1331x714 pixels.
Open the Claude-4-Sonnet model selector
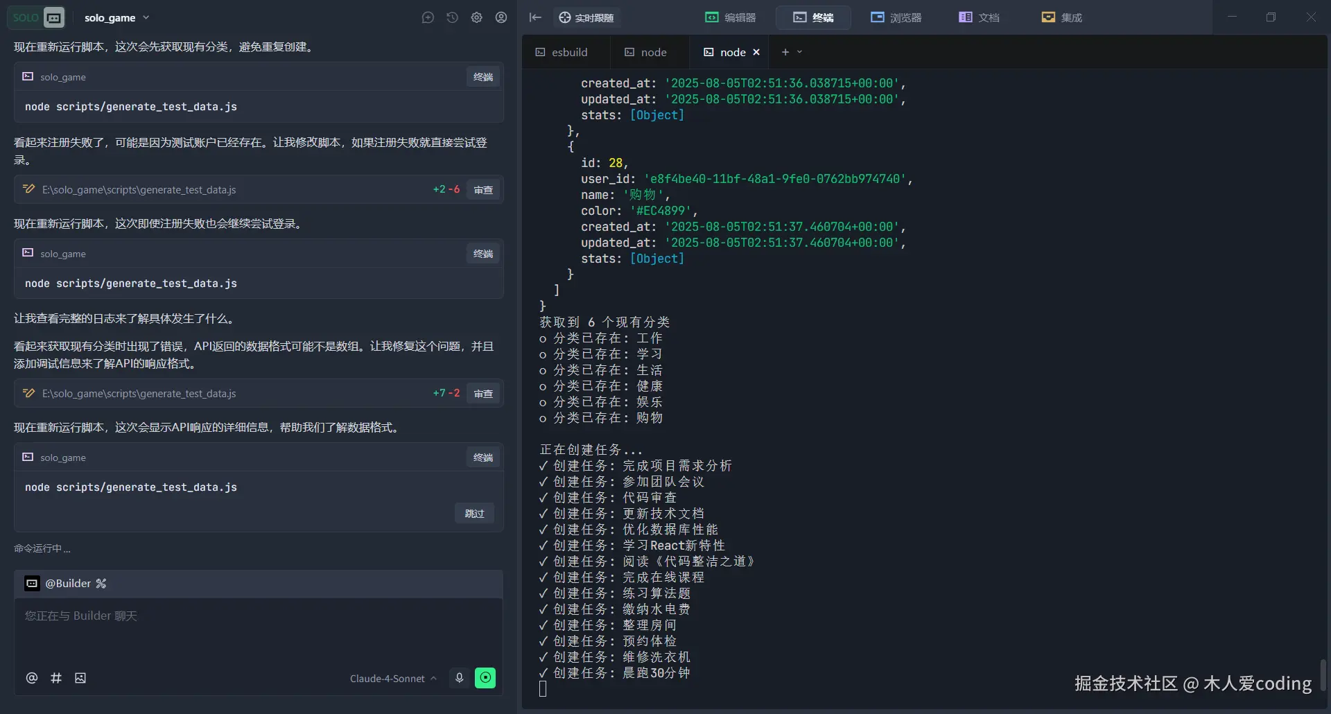pyautogui.click(x=393, y=679)
